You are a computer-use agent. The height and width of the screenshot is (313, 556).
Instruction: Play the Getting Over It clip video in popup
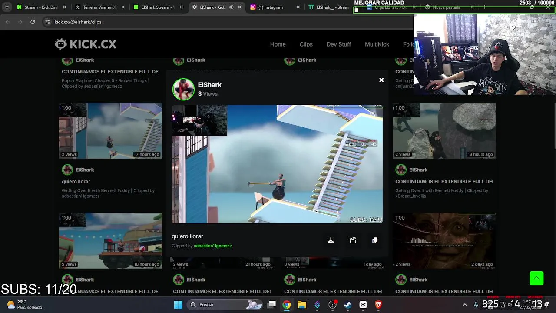point(277,164)
